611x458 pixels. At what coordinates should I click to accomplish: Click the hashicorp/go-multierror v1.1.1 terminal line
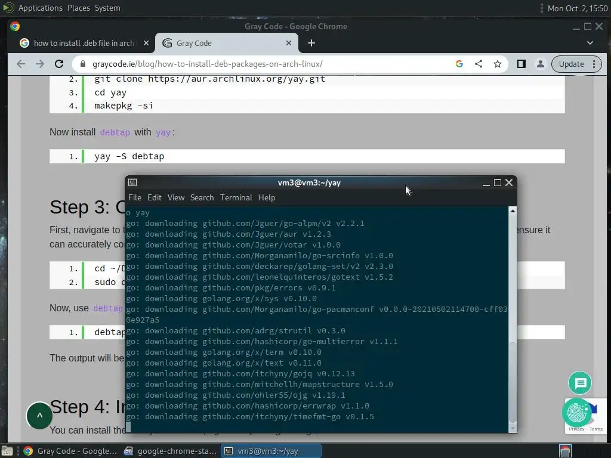pos(262,342)
